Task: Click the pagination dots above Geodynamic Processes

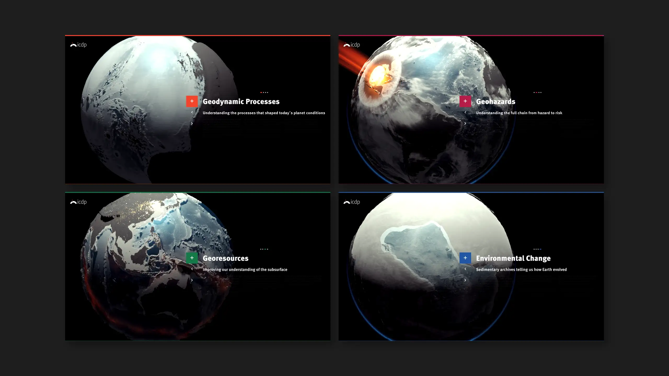Action: [x=264, y=92]
